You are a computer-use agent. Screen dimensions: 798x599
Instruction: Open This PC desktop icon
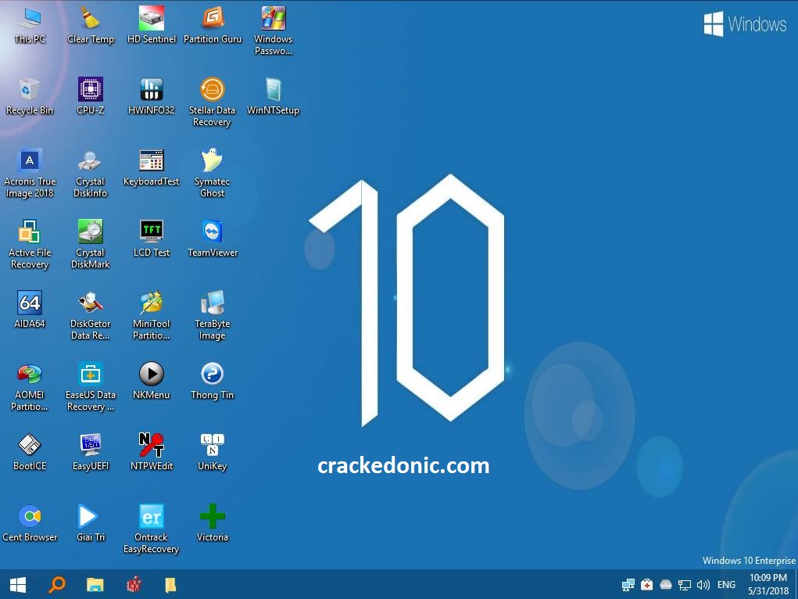coord(30,26)
